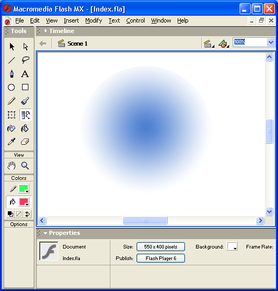278x291 pixels.
Task: Select the Pen tool
Action: 12,74
